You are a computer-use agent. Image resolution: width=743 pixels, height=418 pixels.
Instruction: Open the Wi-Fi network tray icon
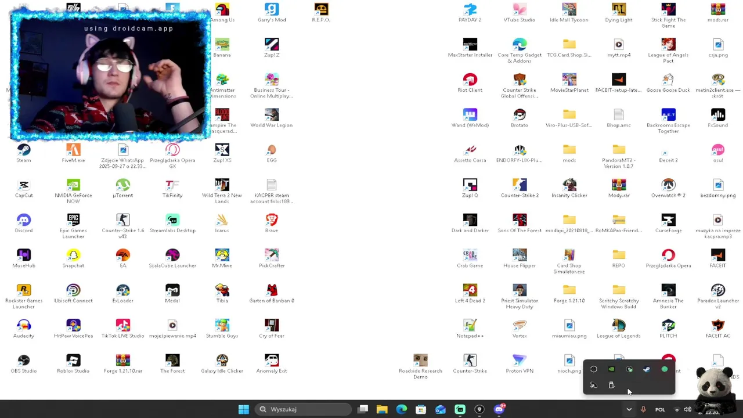(676, 409)
